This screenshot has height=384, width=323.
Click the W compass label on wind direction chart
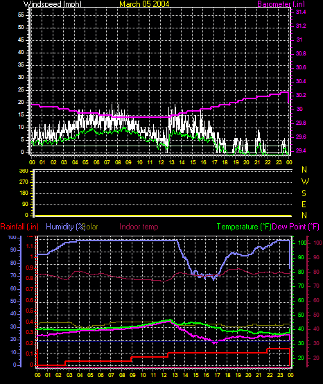(305, 182)
